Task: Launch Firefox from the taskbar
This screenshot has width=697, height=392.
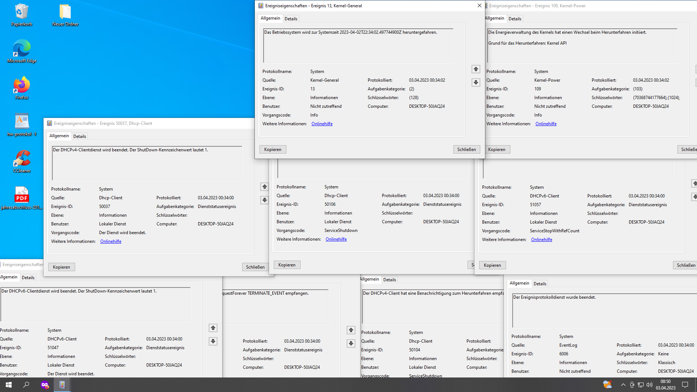Action: [x=45, y=384]
